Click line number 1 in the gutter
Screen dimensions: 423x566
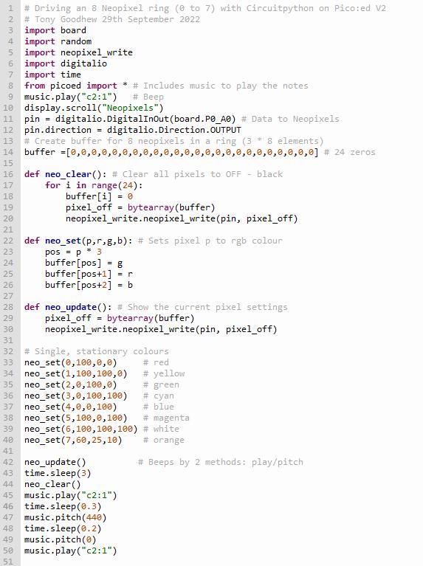click(x=10, y=8)
